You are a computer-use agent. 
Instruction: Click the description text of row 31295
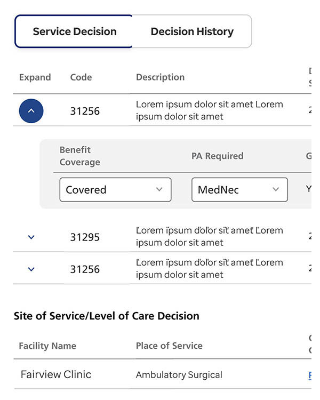click(209, 237)
